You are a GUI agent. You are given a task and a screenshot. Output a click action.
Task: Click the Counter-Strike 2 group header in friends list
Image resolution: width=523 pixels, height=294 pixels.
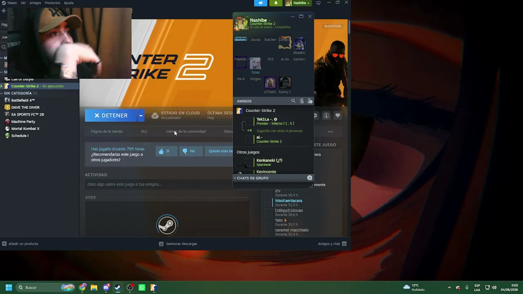pyautogui.click(x=260, y=111)
